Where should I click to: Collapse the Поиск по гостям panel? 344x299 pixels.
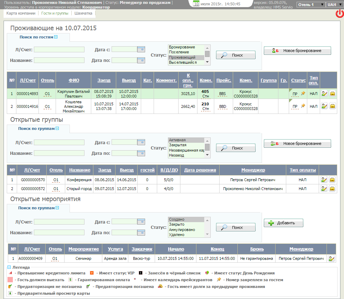56,37
